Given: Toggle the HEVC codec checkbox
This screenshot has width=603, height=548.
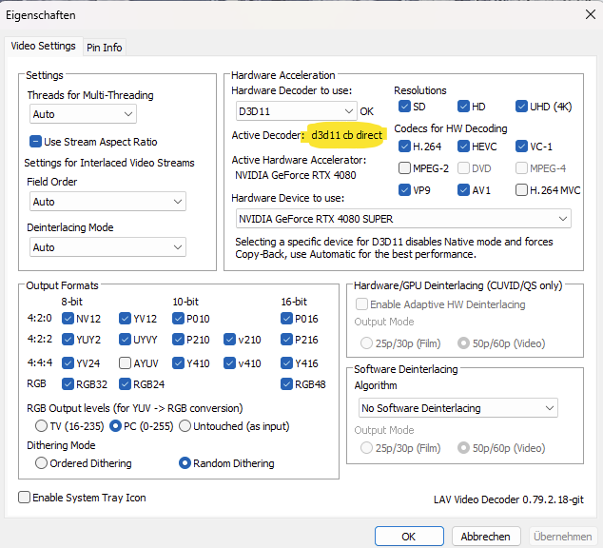Looking at the screenshot, I should pos(463,147).
